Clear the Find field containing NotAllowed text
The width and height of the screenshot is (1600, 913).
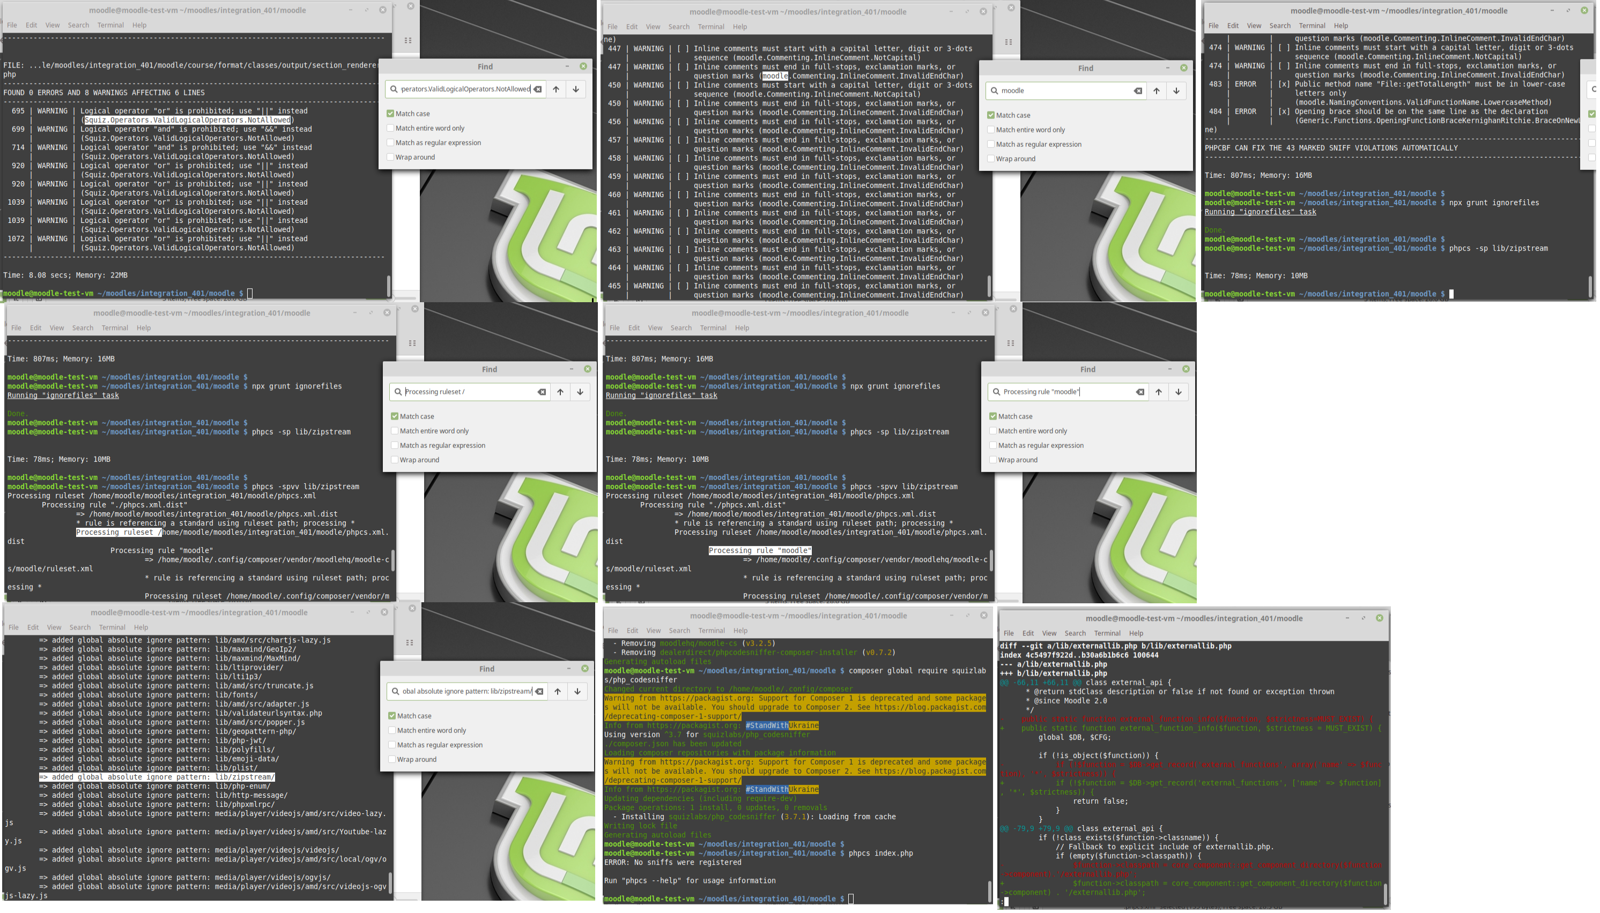538,89
